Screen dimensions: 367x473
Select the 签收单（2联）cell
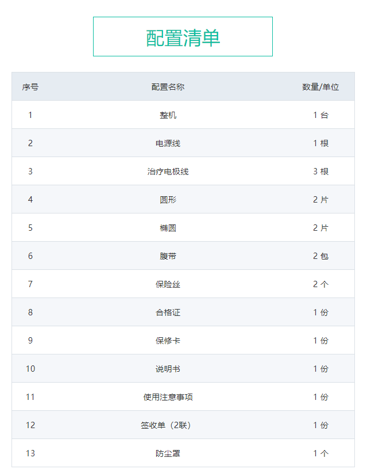tap(168, 425)
